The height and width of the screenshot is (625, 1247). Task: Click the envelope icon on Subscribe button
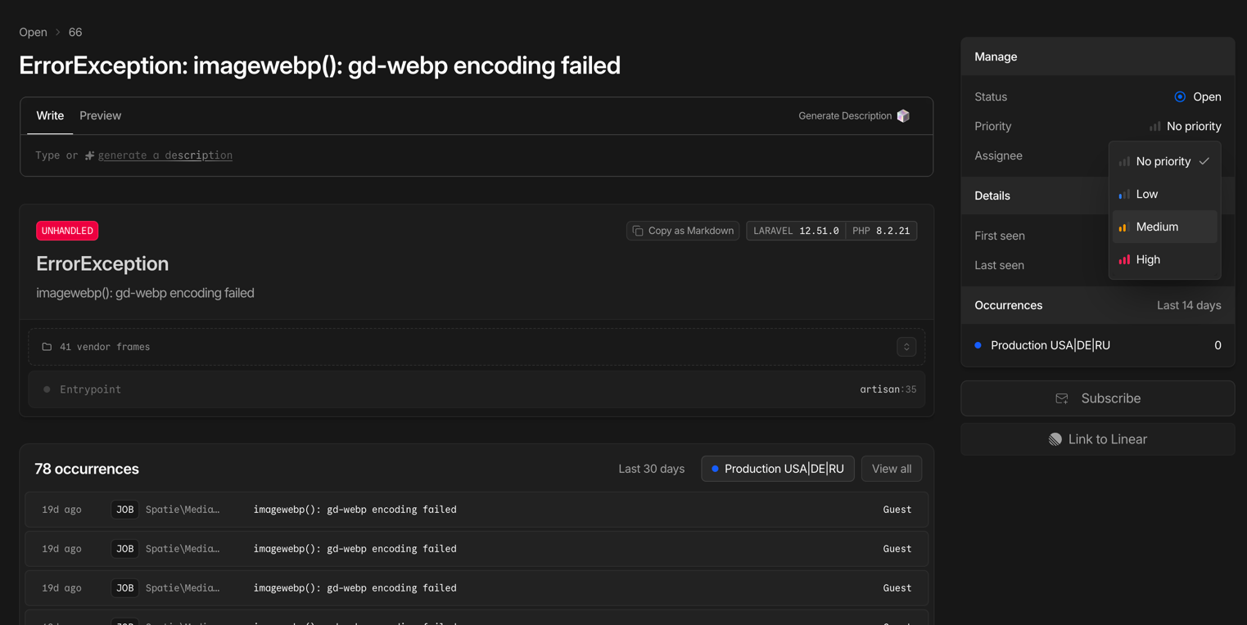tap(1062, 398)
